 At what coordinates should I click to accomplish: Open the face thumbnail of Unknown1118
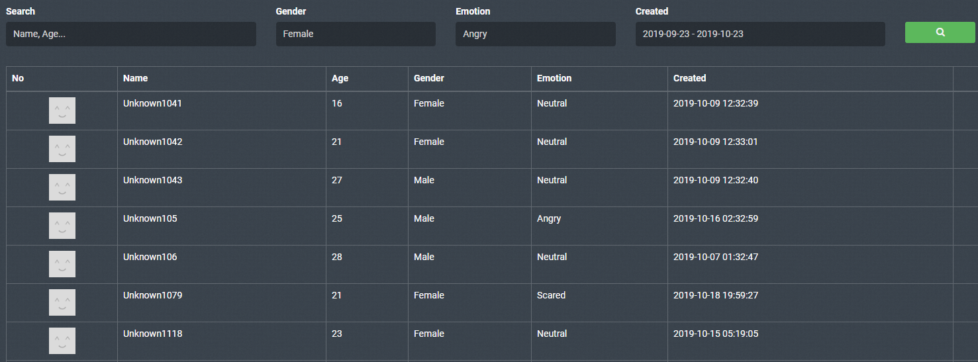pos(62,341)
